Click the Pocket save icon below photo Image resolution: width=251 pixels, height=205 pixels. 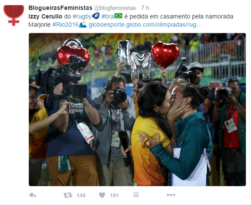[x=136, y=195]
